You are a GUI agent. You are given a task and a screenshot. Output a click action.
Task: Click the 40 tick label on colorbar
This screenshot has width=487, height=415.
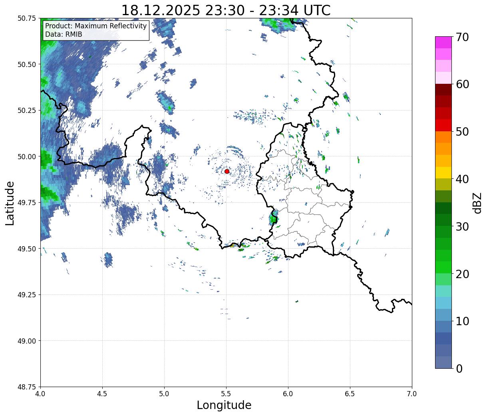[x=462, y=179]
